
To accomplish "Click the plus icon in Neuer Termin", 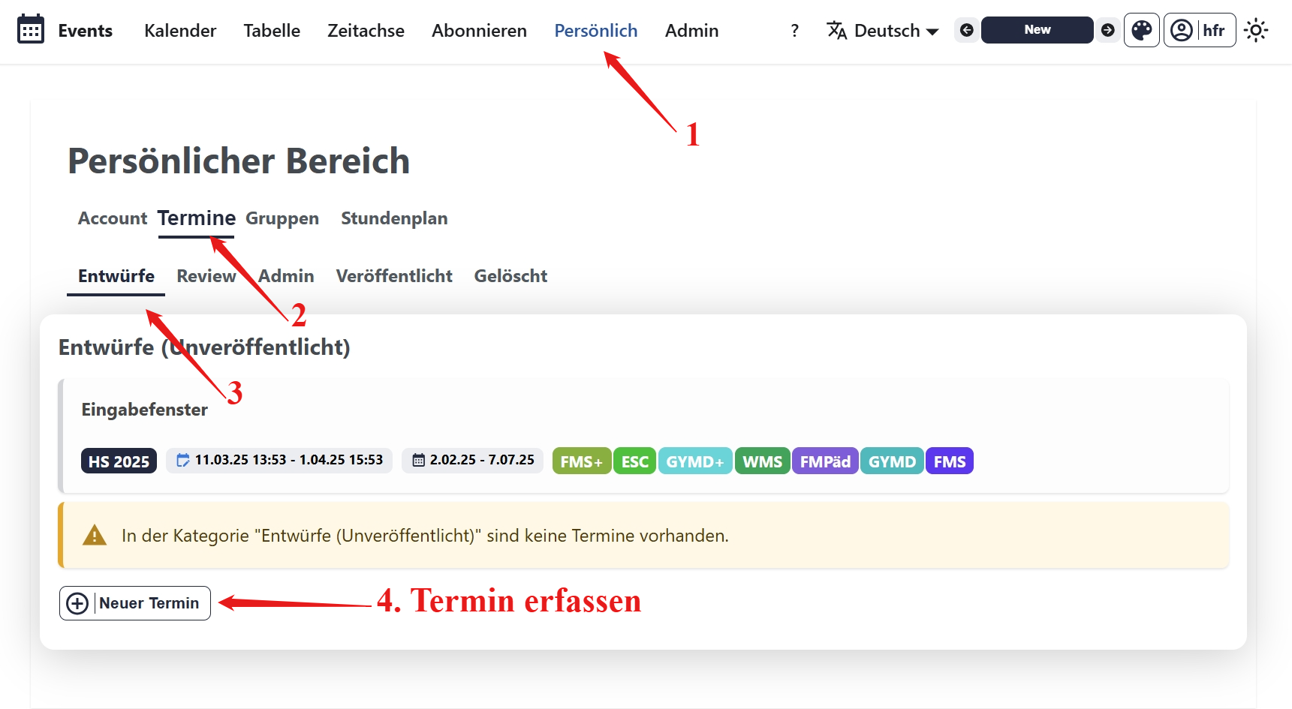I will (77, 603).
